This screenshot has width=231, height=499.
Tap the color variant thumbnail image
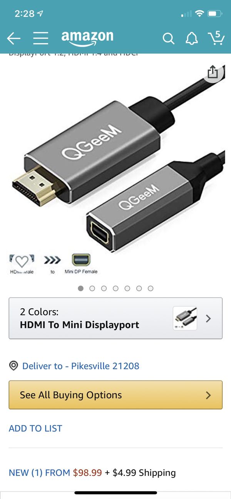[185, 318]
